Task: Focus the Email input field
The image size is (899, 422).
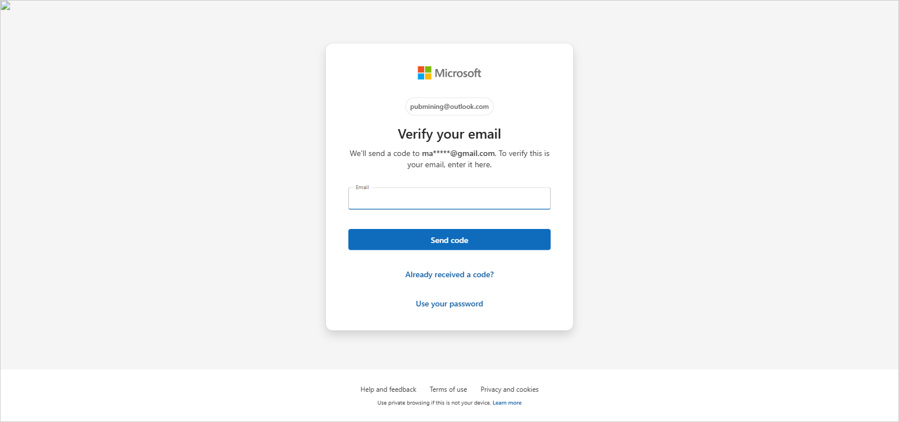Action: pyautogui.click(x=449, y=199)
